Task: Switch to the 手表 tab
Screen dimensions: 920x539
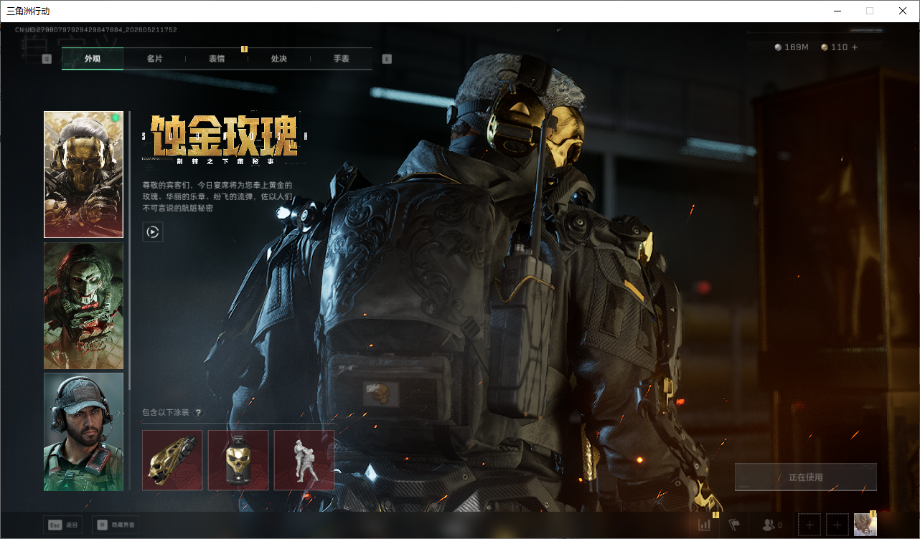Action: coord(342,59)
